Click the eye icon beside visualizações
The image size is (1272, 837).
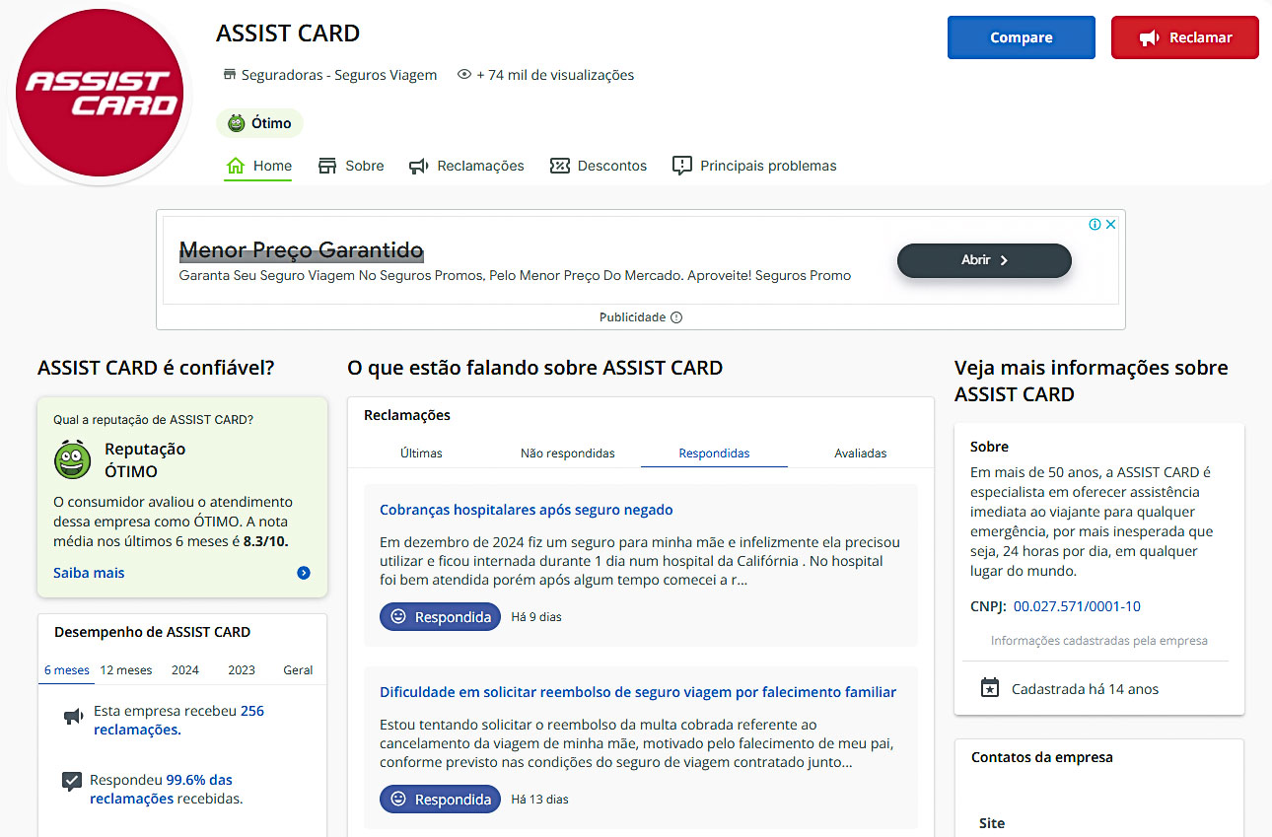(x=464, y=75)
